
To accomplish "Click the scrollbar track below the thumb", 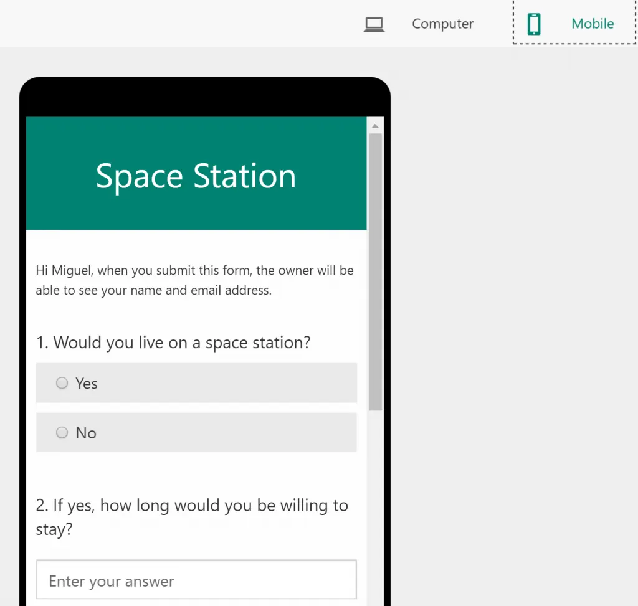I will [x=375, y=508].
